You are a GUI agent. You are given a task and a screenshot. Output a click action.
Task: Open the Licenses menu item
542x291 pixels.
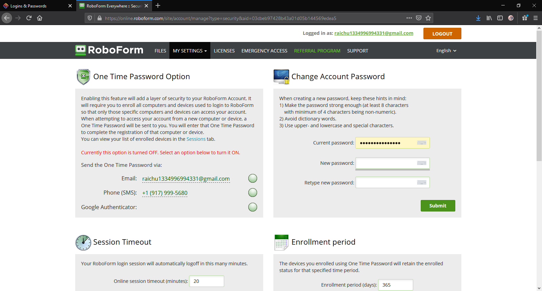click(x=224, y=51)
